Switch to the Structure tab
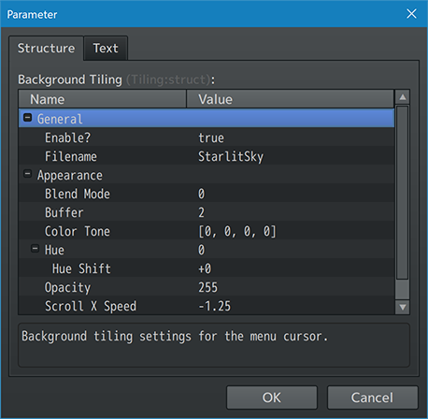428x419 pixels. tap(46, 49)
